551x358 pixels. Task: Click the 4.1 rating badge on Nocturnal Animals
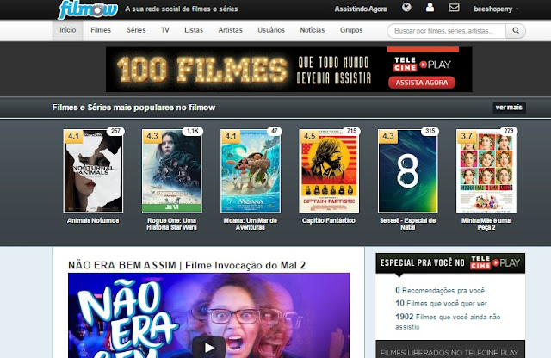(x=74, y=136)
